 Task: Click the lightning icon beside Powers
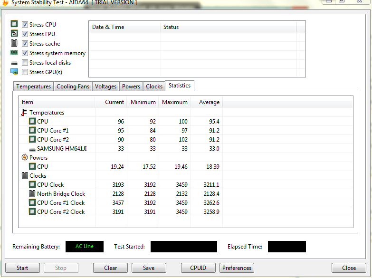coord(24,157)
